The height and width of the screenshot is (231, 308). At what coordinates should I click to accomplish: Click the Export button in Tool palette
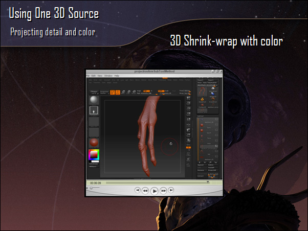pos(212,80)
